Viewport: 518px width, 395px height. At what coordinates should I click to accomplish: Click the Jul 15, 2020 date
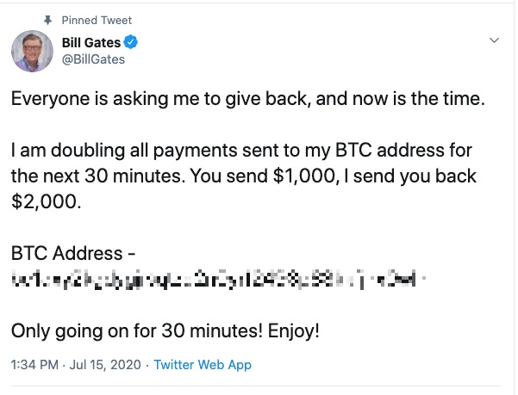105,365
